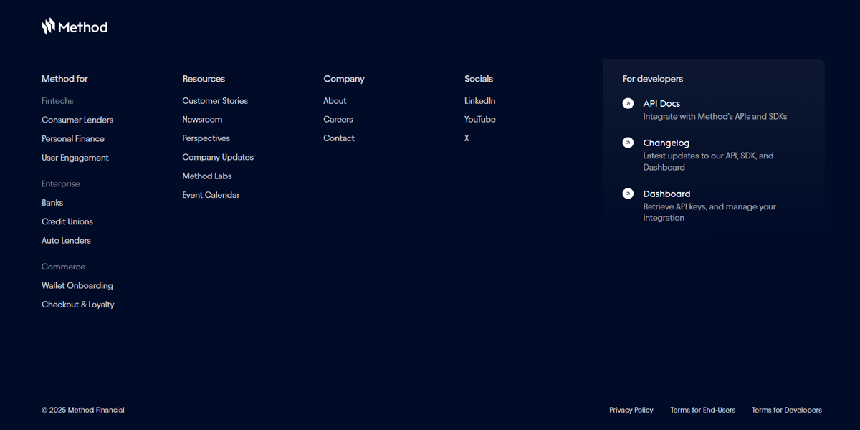The image size is (860, 430).
Task: Open Terms for End-Users
Action: point(703,411)
